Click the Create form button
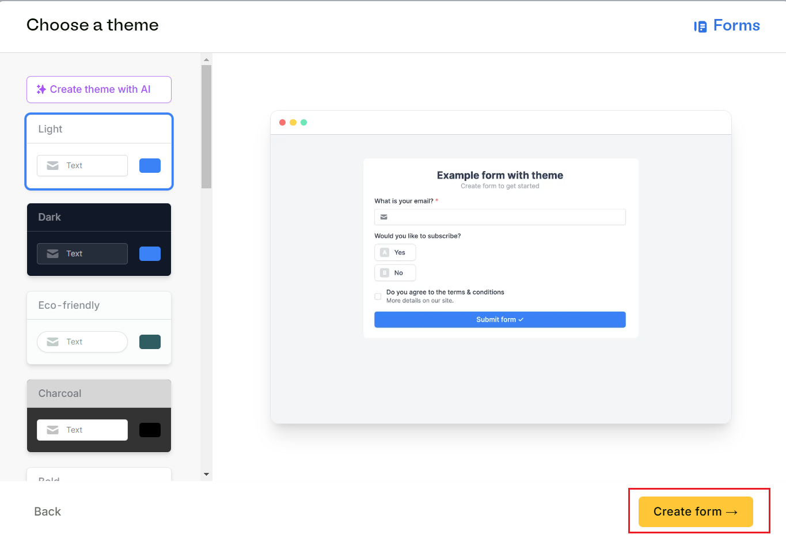786x538 pixels. pyautogui.click(x=696, y=512)
